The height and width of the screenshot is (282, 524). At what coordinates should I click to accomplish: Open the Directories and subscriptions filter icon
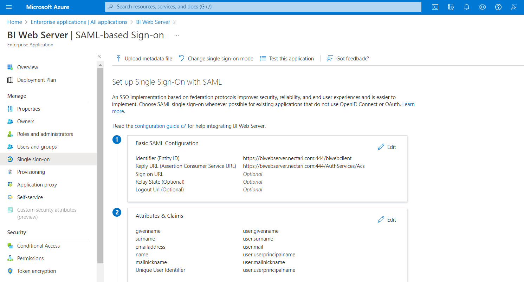pyautogui.click(x=451, y=7)
